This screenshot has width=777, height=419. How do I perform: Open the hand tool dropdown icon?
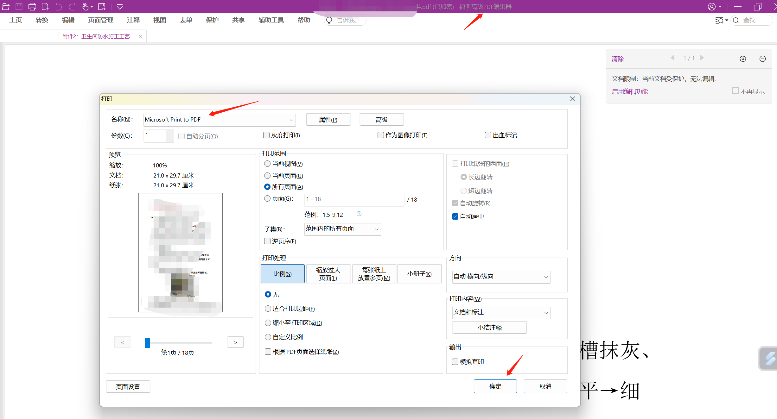pyautogui.click(x=91, y=6)
